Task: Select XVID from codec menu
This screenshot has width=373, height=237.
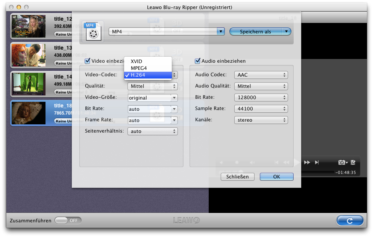Action: (148, 61)
